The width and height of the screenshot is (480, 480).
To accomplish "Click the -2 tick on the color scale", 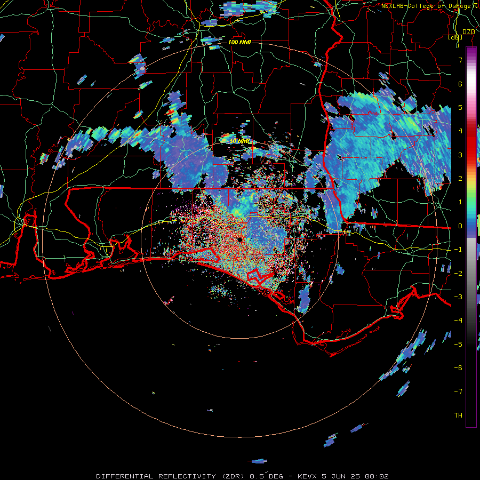I will coord(458,274).
